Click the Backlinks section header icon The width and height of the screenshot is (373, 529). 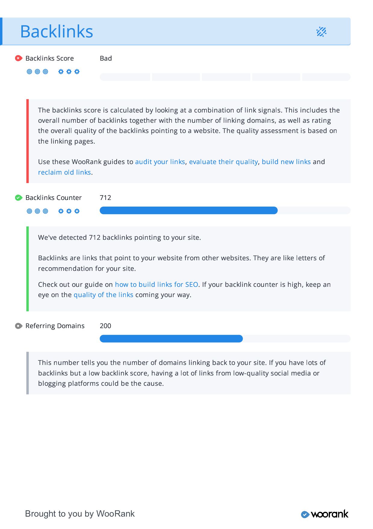coord(321,32)
